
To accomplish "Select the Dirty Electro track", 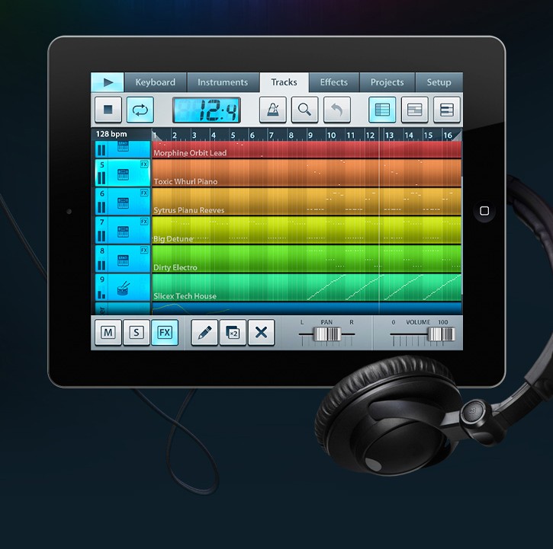I will point(307,259).
